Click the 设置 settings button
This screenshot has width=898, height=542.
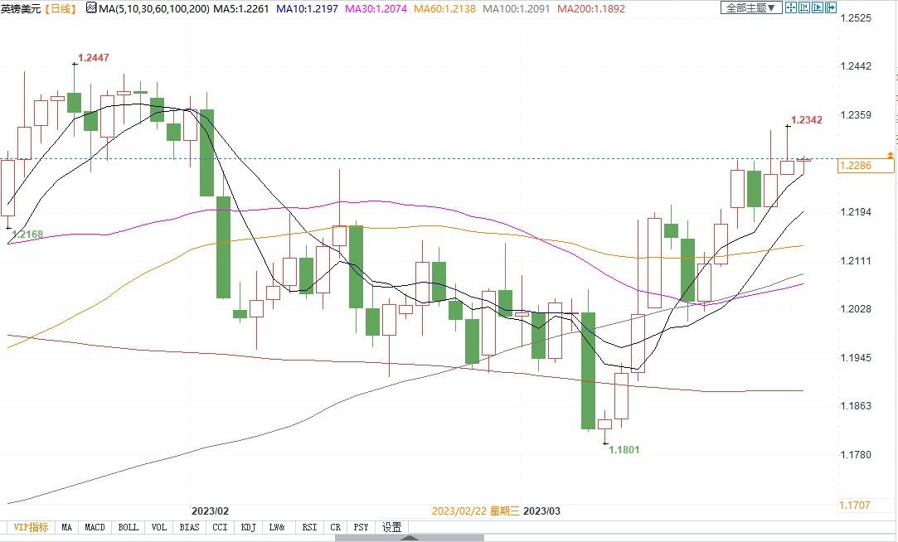point(391,527)
